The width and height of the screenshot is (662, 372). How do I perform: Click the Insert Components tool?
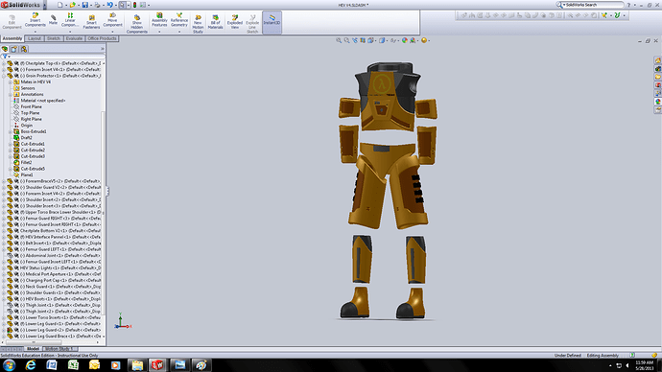tap(35, 20)
